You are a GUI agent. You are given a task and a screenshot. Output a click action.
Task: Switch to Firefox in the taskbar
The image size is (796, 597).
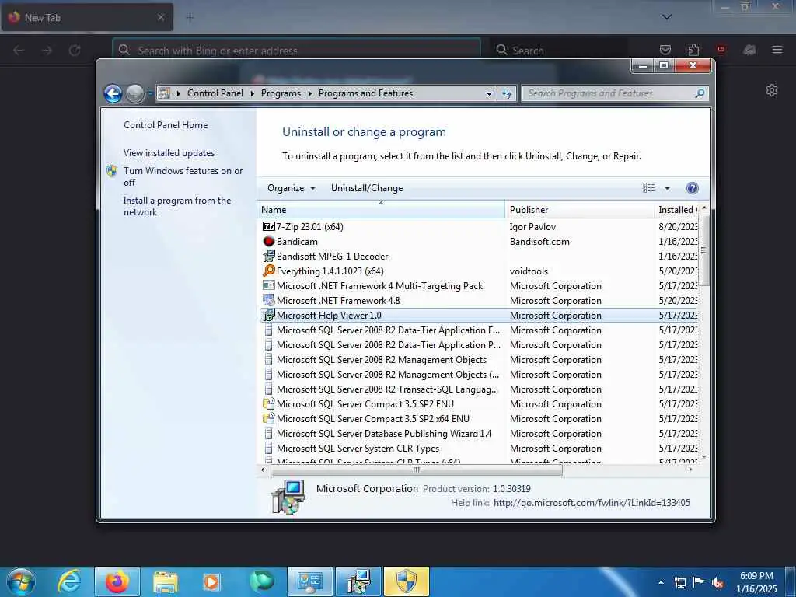click(x=117, y=581)
